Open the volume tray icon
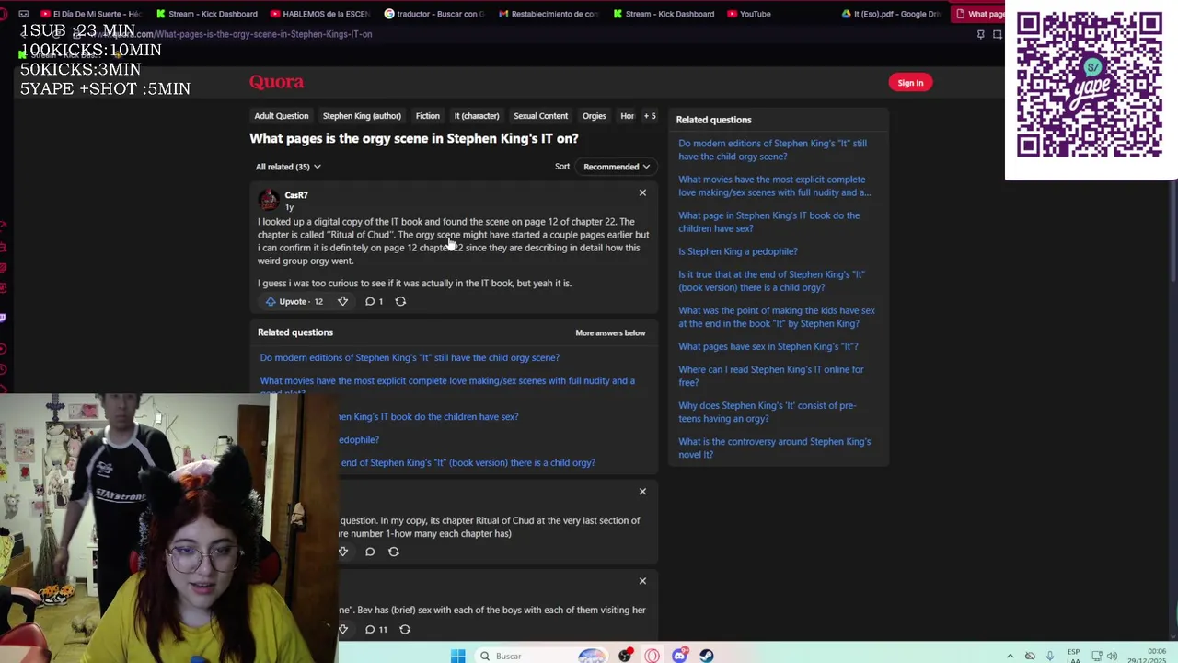Image resolution: width=1178 pixels, height=663 pixels. pos(1112,656)
